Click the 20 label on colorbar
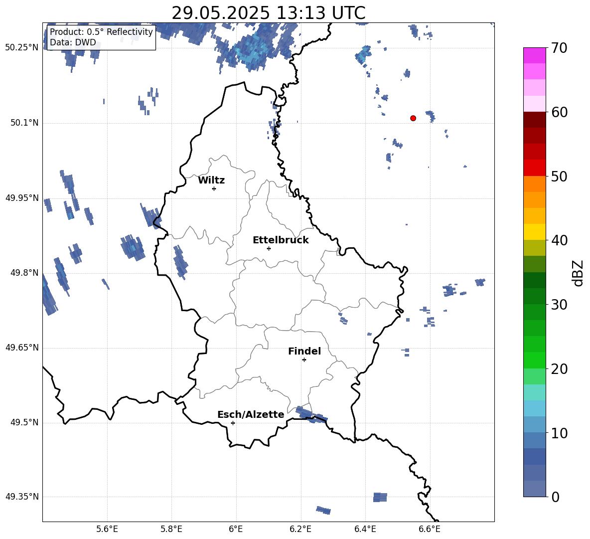This screenshot has width=590, height=539. click(560, 369)
